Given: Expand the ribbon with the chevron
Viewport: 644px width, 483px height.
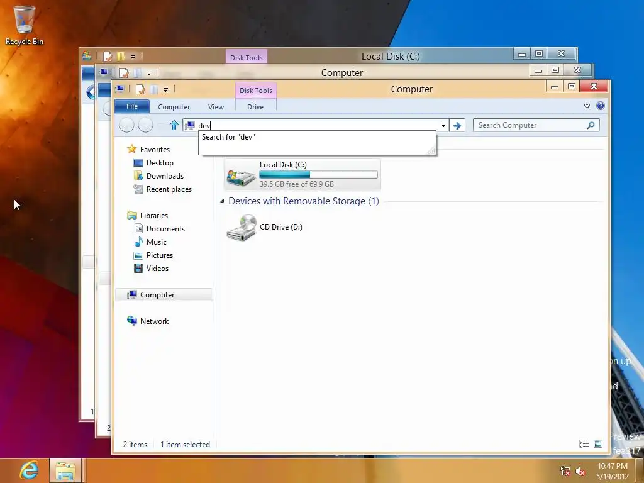Looking at the screenshot, I should 587,106.
